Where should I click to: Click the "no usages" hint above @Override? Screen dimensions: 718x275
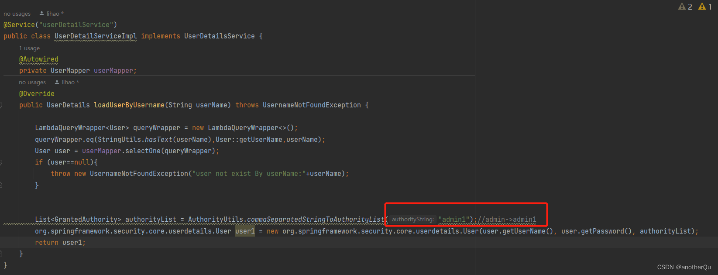(x=32, y=82)
